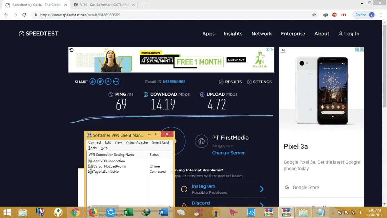Launch Firefox from taskbar
The image size is (387, 218).
pos(93,212)
